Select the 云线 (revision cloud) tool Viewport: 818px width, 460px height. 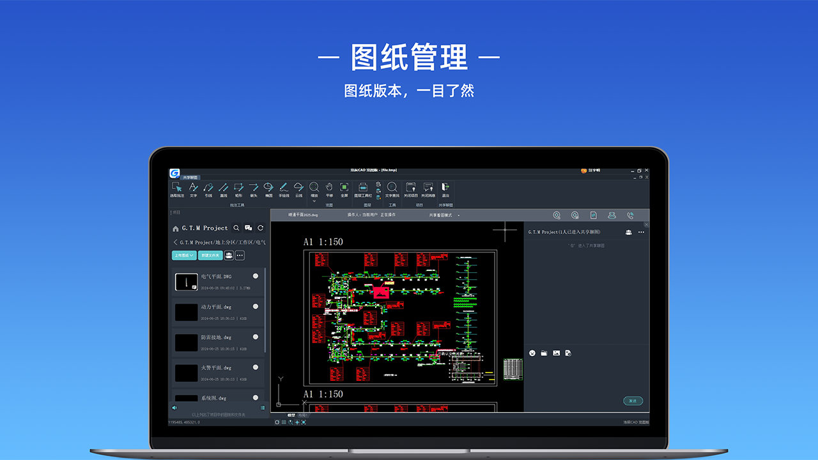[298, 188]
